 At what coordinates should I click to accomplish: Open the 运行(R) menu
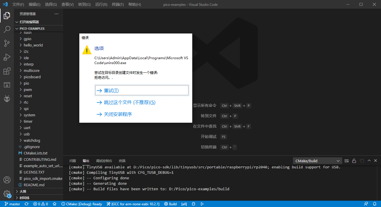101,5
